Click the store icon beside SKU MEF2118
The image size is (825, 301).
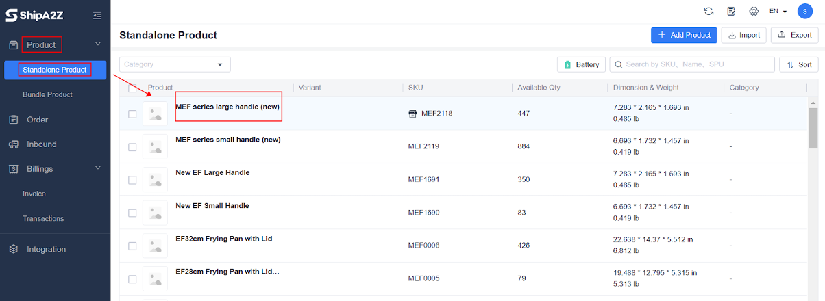tap(412, 114)
